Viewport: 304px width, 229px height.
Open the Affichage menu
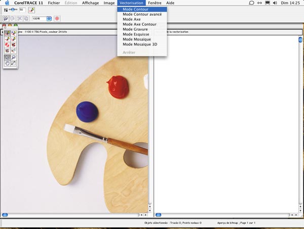pos(90,3)
